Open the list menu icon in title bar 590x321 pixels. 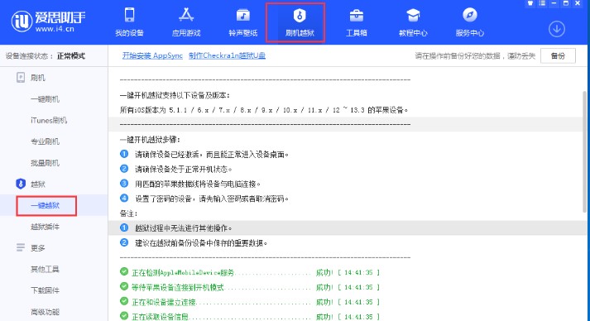[542, 3]
